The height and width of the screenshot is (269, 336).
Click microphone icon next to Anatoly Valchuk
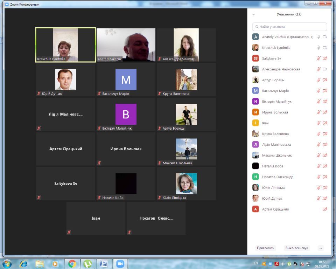tap(318, 37)
